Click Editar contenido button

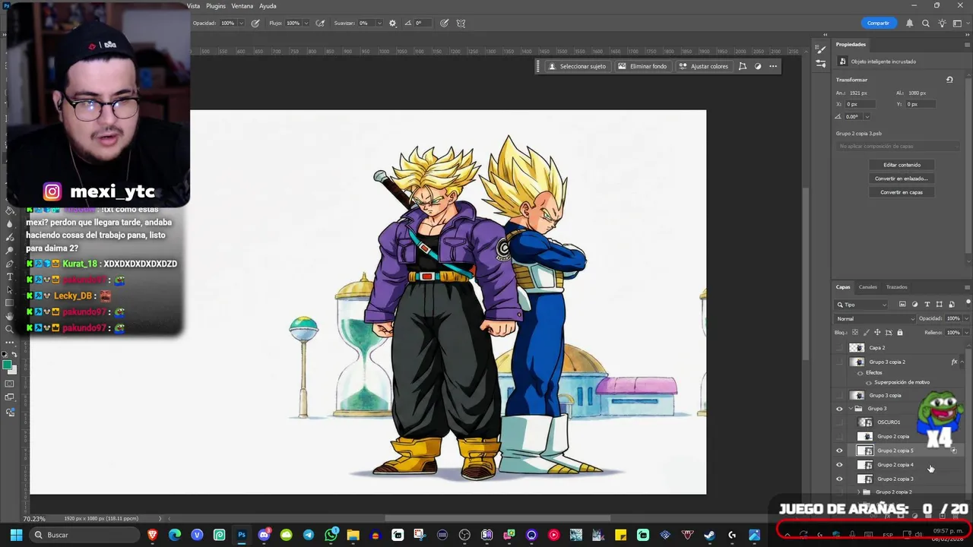tap(902, 165)
